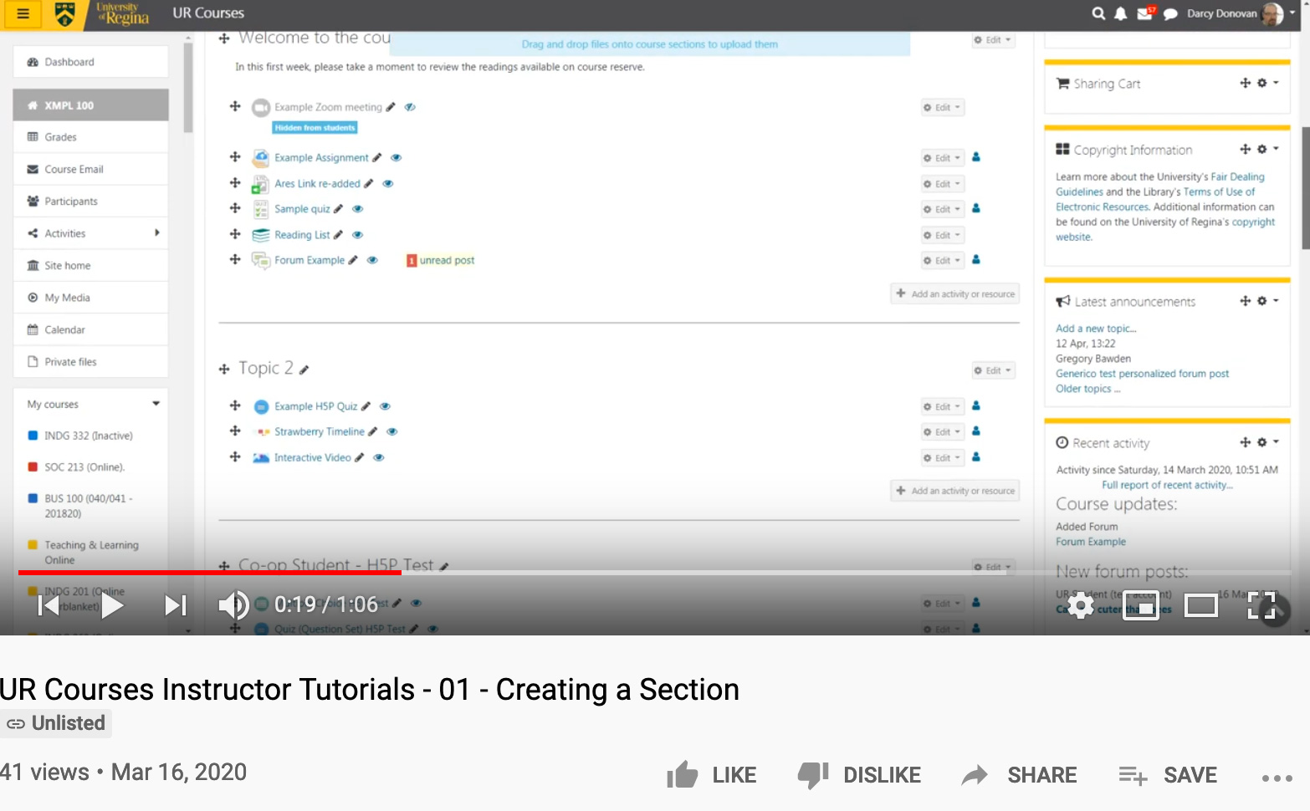This screenshot has width=1310, height=811.
Task: Seek on the red video progress bar
Action: pyautogui.click(x=209, y=573)
